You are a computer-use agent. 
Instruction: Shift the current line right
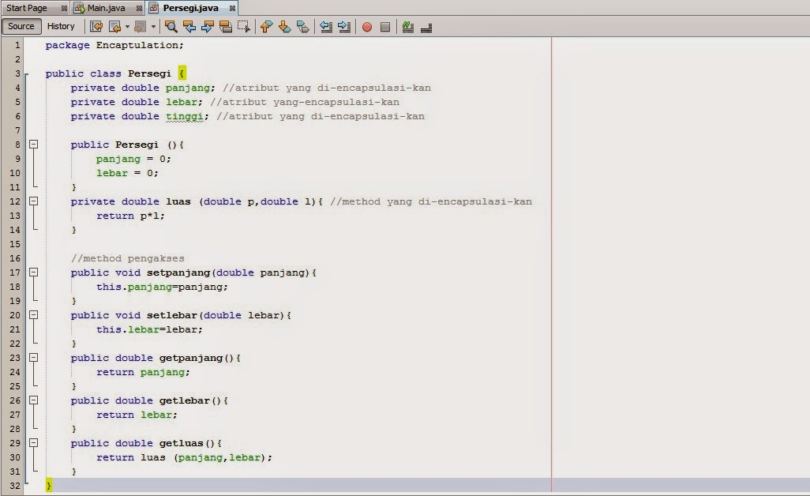tap(343, 27)
